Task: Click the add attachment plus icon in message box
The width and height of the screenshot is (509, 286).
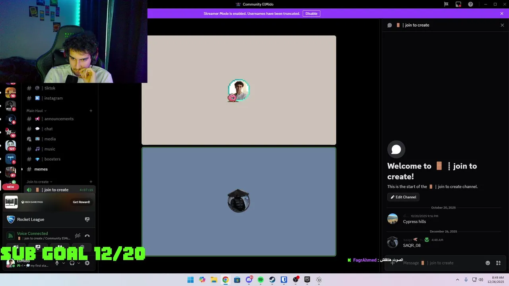Action: (392, 263)
